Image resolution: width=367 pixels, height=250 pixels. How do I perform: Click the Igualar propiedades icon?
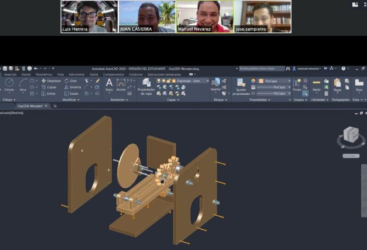[241, 87]
